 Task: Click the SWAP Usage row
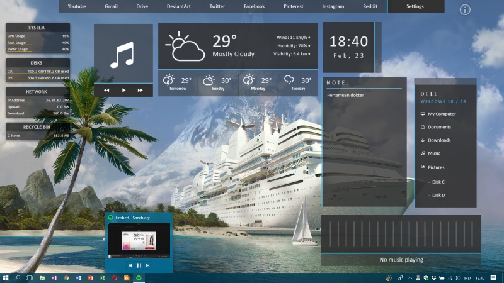pyautogui.click(x=38, y=49)
